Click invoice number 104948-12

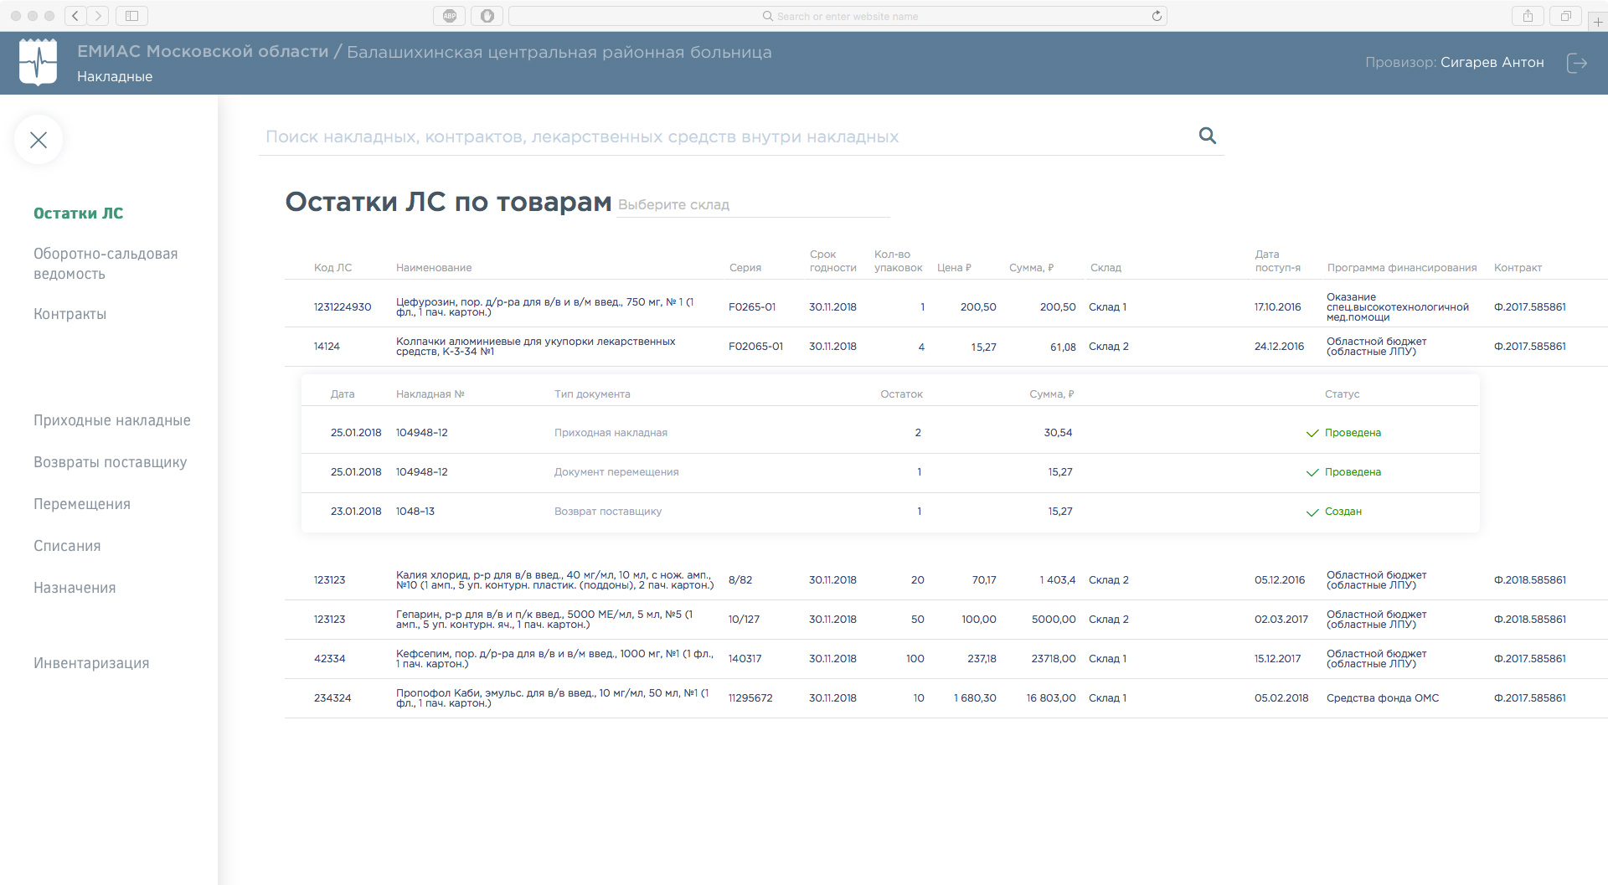pos(421,433)
